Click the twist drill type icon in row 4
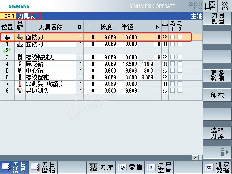The image size is (232, 174). [x=20, y=64]
